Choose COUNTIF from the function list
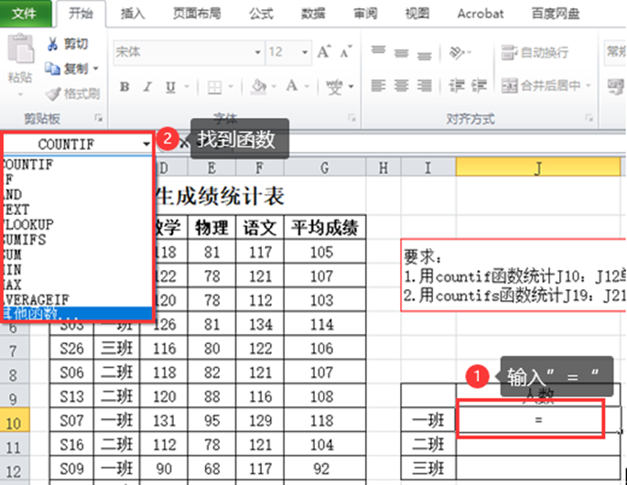Viewport: 627px width, 485px height. click(x=78, y=164)
